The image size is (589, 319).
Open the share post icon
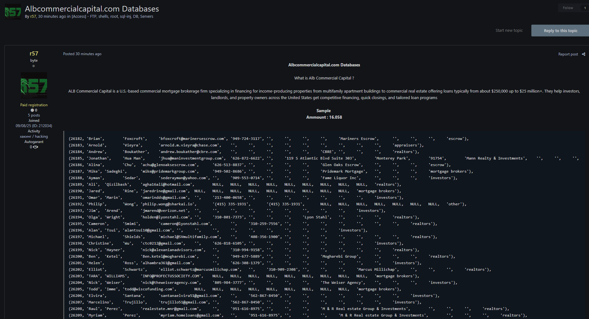tap(583, 54)
